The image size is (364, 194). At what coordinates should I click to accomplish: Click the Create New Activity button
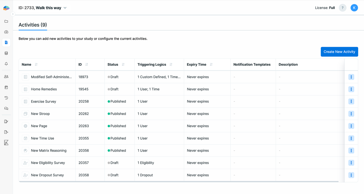pos(339,52)
